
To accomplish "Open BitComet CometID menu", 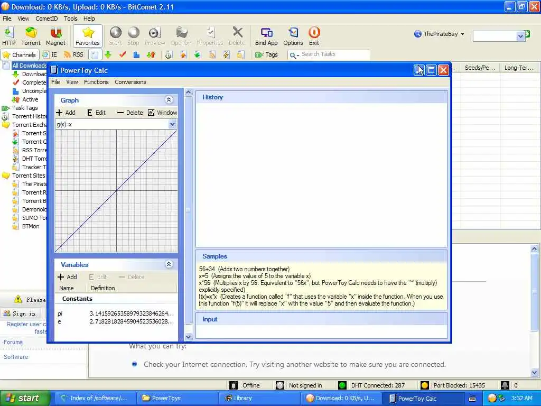I will (46, 19).
